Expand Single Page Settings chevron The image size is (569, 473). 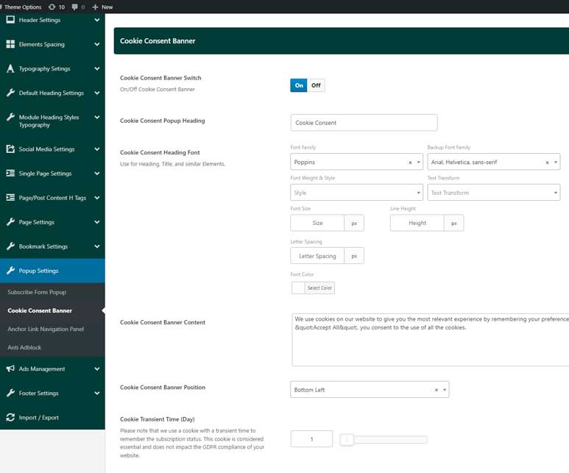97,174
